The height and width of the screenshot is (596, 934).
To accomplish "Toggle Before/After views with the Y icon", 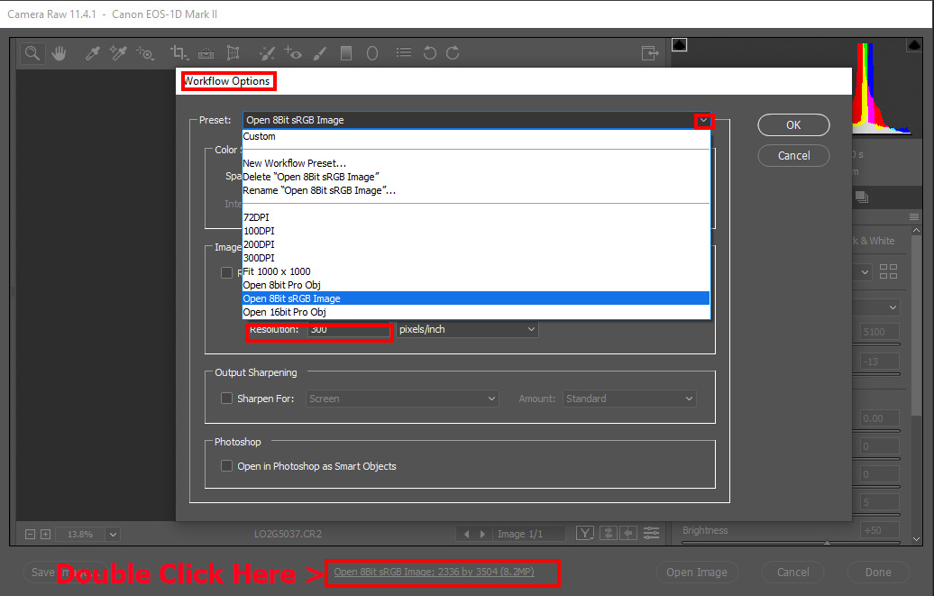I will (x=584, y=533).
